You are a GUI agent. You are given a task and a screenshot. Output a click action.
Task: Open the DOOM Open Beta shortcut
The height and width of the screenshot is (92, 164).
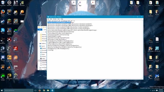tap(16, 68)
